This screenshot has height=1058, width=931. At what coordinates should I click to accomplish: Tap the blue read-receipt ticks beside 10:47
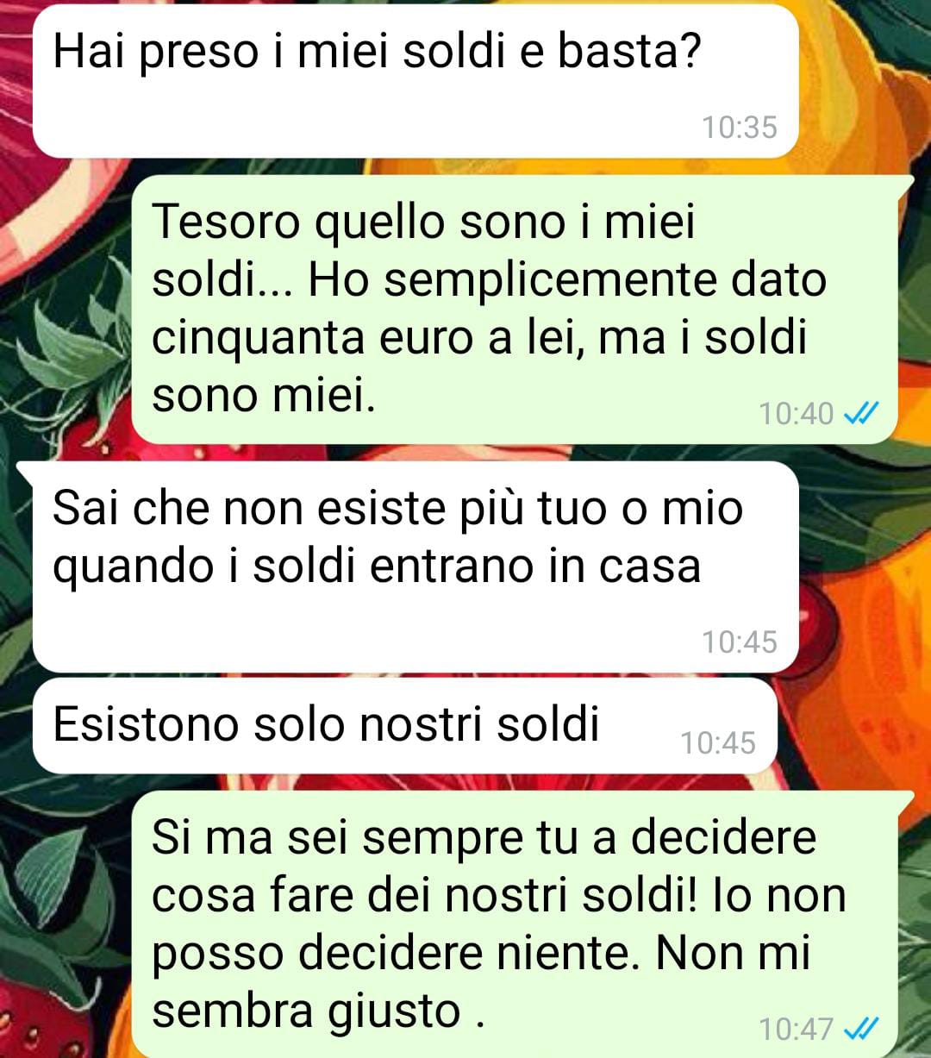click(860, 1029)
